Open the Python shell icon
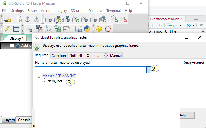Image resolution: width=206 pixels, height=128 pixels. (x=86, y=29)
